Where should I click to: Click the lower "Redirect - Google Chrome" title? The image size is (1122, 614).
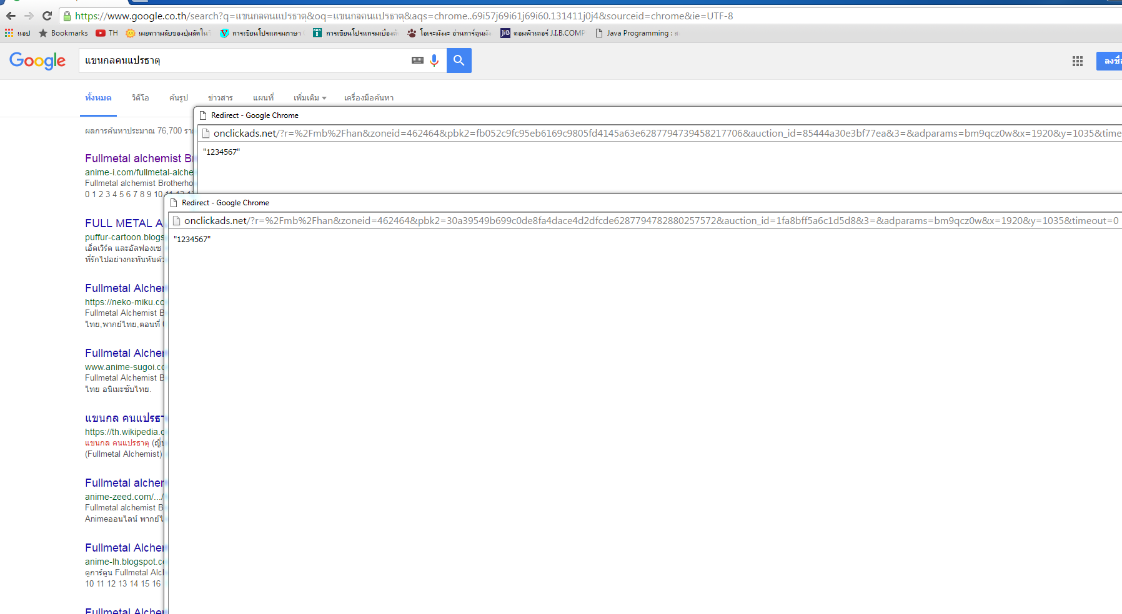click(x=226, y=203)
